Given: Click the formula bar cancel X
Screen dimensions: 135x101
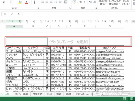Looking at the screenshot, I should click(x=5, y=14).
